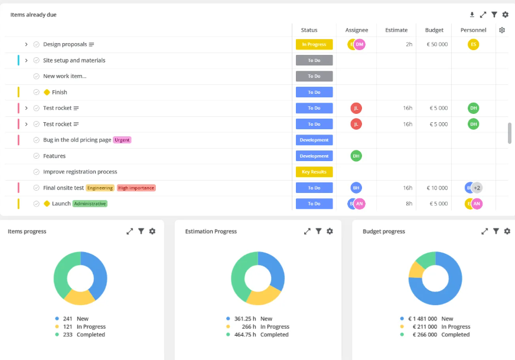Expand Items already due widget fullscreen
Viewport: 515px width, 360px height.
[x=483, y=14]
